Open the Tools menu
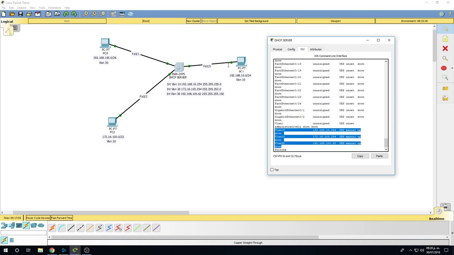454x255 pixels. [x=42, y=8]
